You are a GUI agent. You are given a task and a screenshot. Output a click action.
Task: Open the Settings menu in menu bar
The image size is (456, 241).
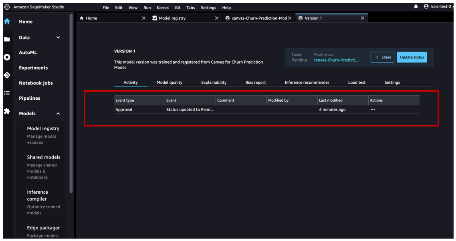tap(208, 8)
